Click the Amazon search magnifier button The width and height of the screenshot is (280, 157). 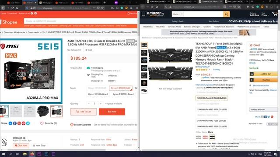point(227,14)
